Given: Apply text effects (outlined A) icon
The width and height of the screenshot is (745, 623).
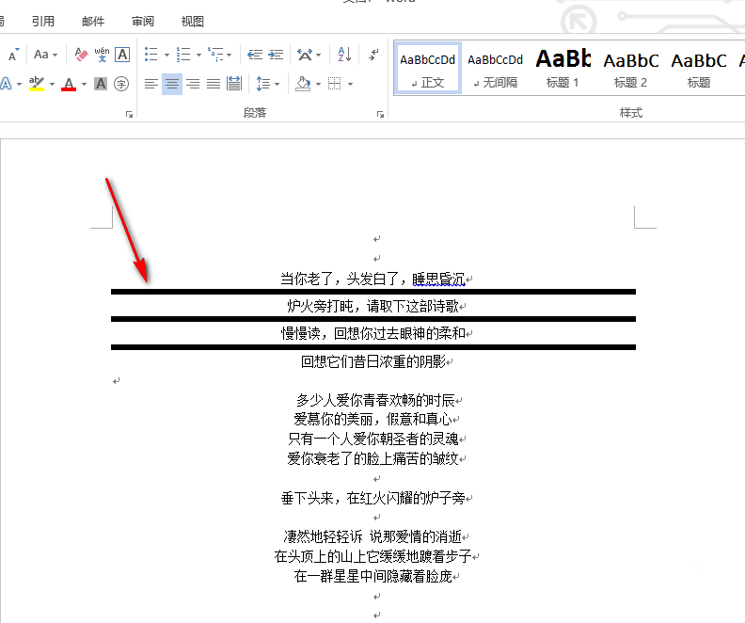Looking at the screenshot, I should point(6,84).
